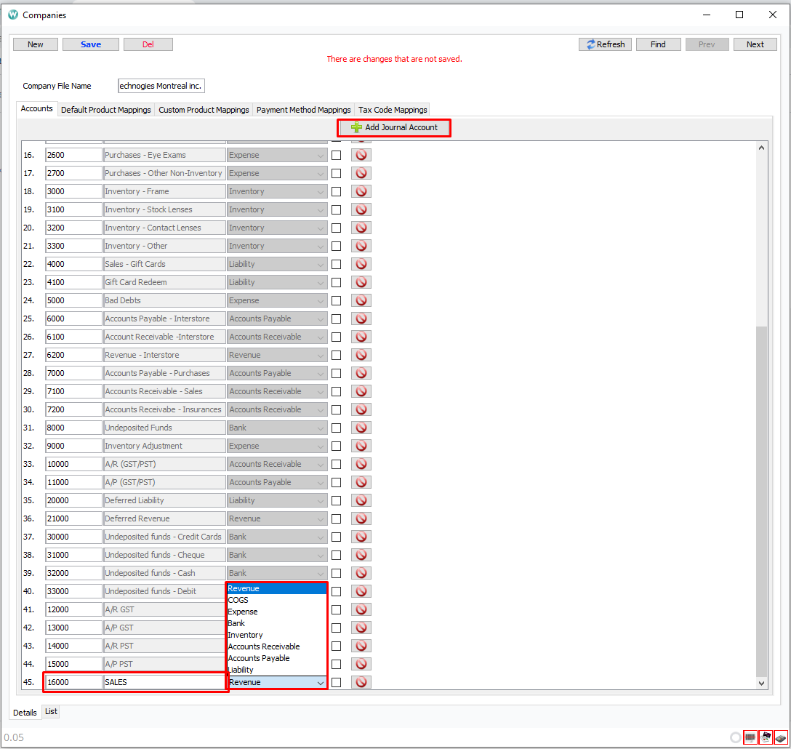Click the payment terminal icon in status bar
791x749 pixels.
click(x=781, y=737)
